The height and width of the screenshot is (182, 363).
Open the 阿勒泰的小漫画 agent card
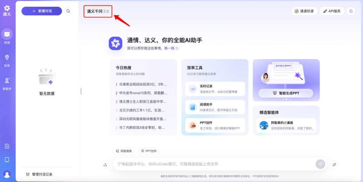286,125
